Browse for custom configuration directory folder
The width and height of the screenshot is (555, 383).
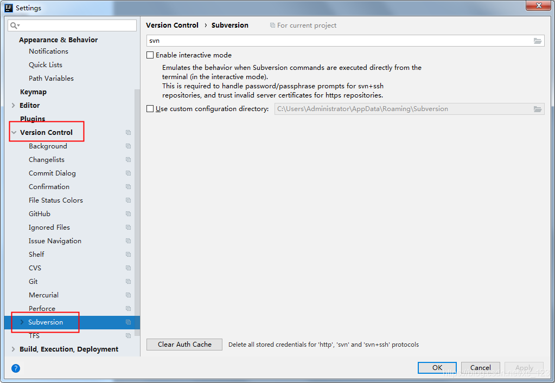click(x=537, y=108)
